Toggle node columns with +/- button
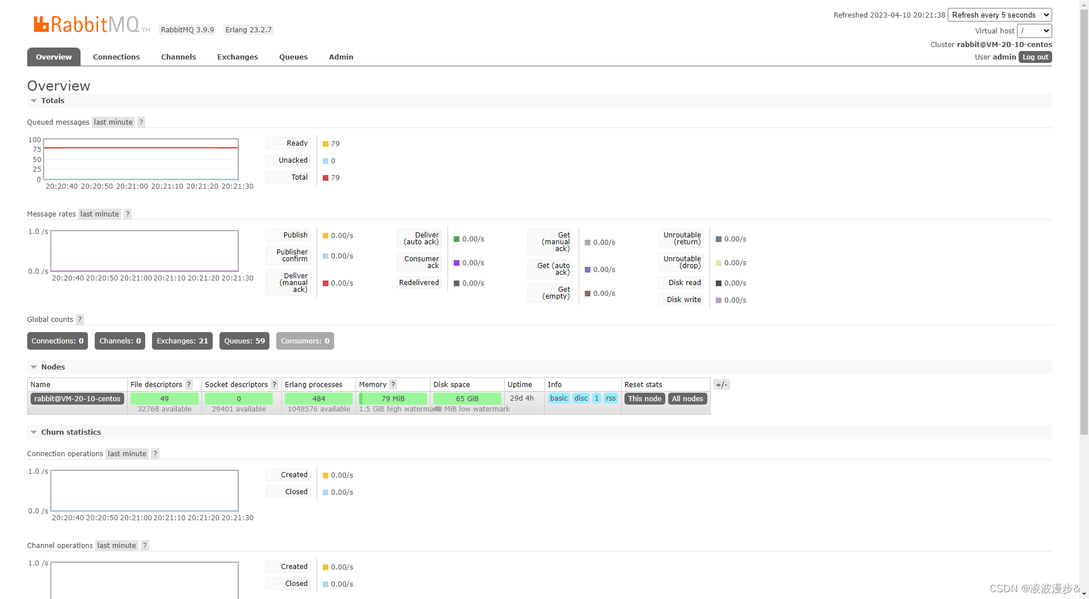The height and width of the screenshot is (599, 1089). pos(721,385)
